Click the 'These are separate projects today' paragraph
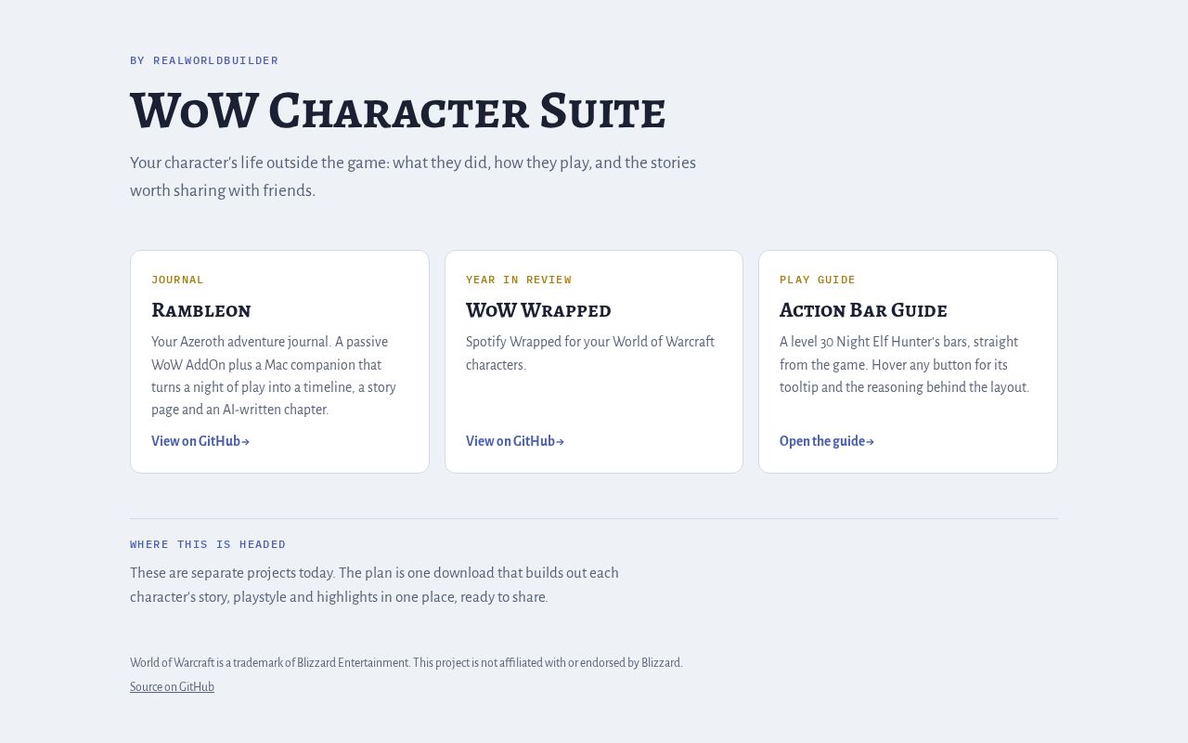The image size is (1188, 743). pos(374,585)
